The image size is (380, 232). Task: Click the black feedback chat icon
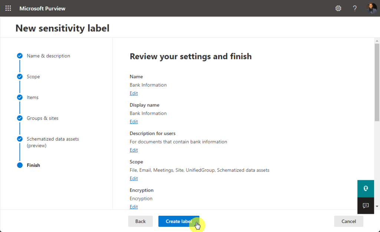pyautogui.click(x=366, y=206)
